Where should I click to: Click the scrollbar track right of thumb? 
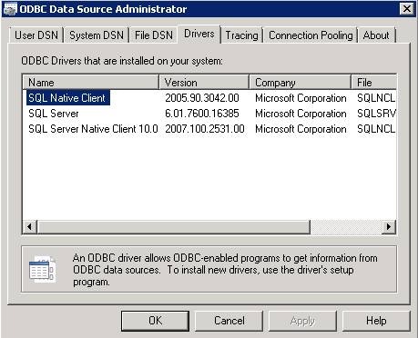(x=346, y=226)
